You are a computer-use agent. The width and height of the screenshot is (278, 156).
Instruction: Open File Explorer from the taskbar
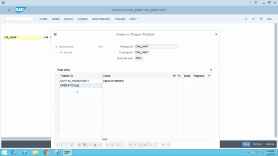point(36,153)
